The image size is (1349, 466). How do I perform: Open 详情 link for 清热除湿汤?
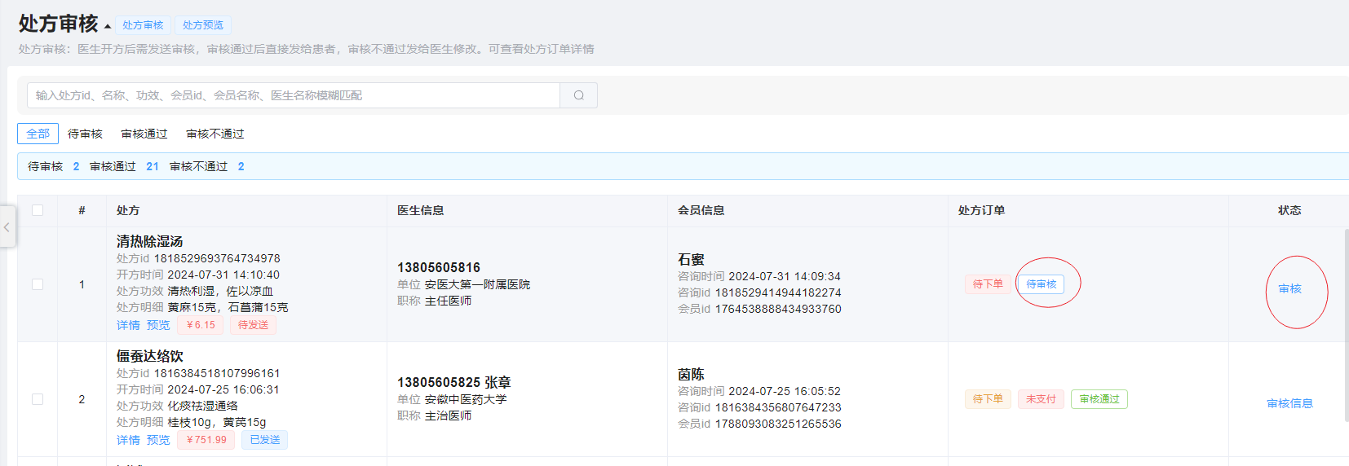point(128,325)
